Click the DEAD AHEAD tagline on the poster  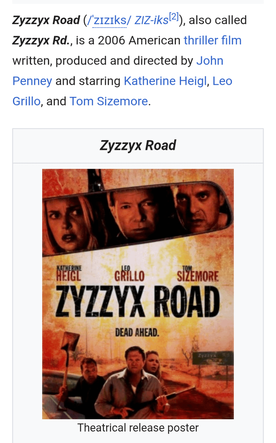click(x=137, y=333)
